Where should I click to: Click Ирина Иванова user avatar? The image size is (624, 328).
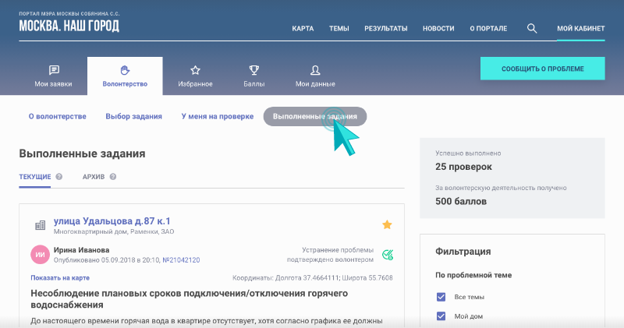tap(40, 255)
